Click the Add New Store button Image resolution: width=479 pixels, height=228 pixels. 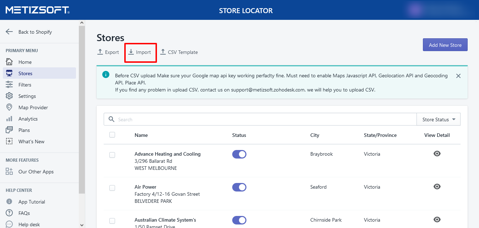pyautogui.click(x=445, y=45)
